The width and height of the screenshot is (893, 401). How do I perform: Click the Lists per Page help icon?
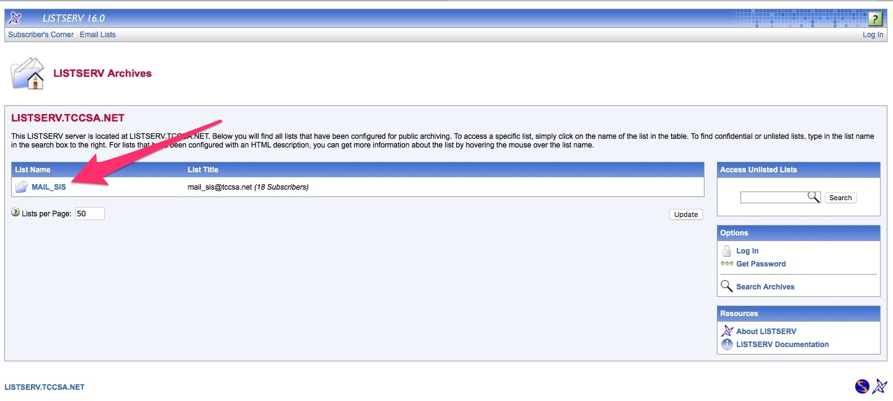point(16,213)
